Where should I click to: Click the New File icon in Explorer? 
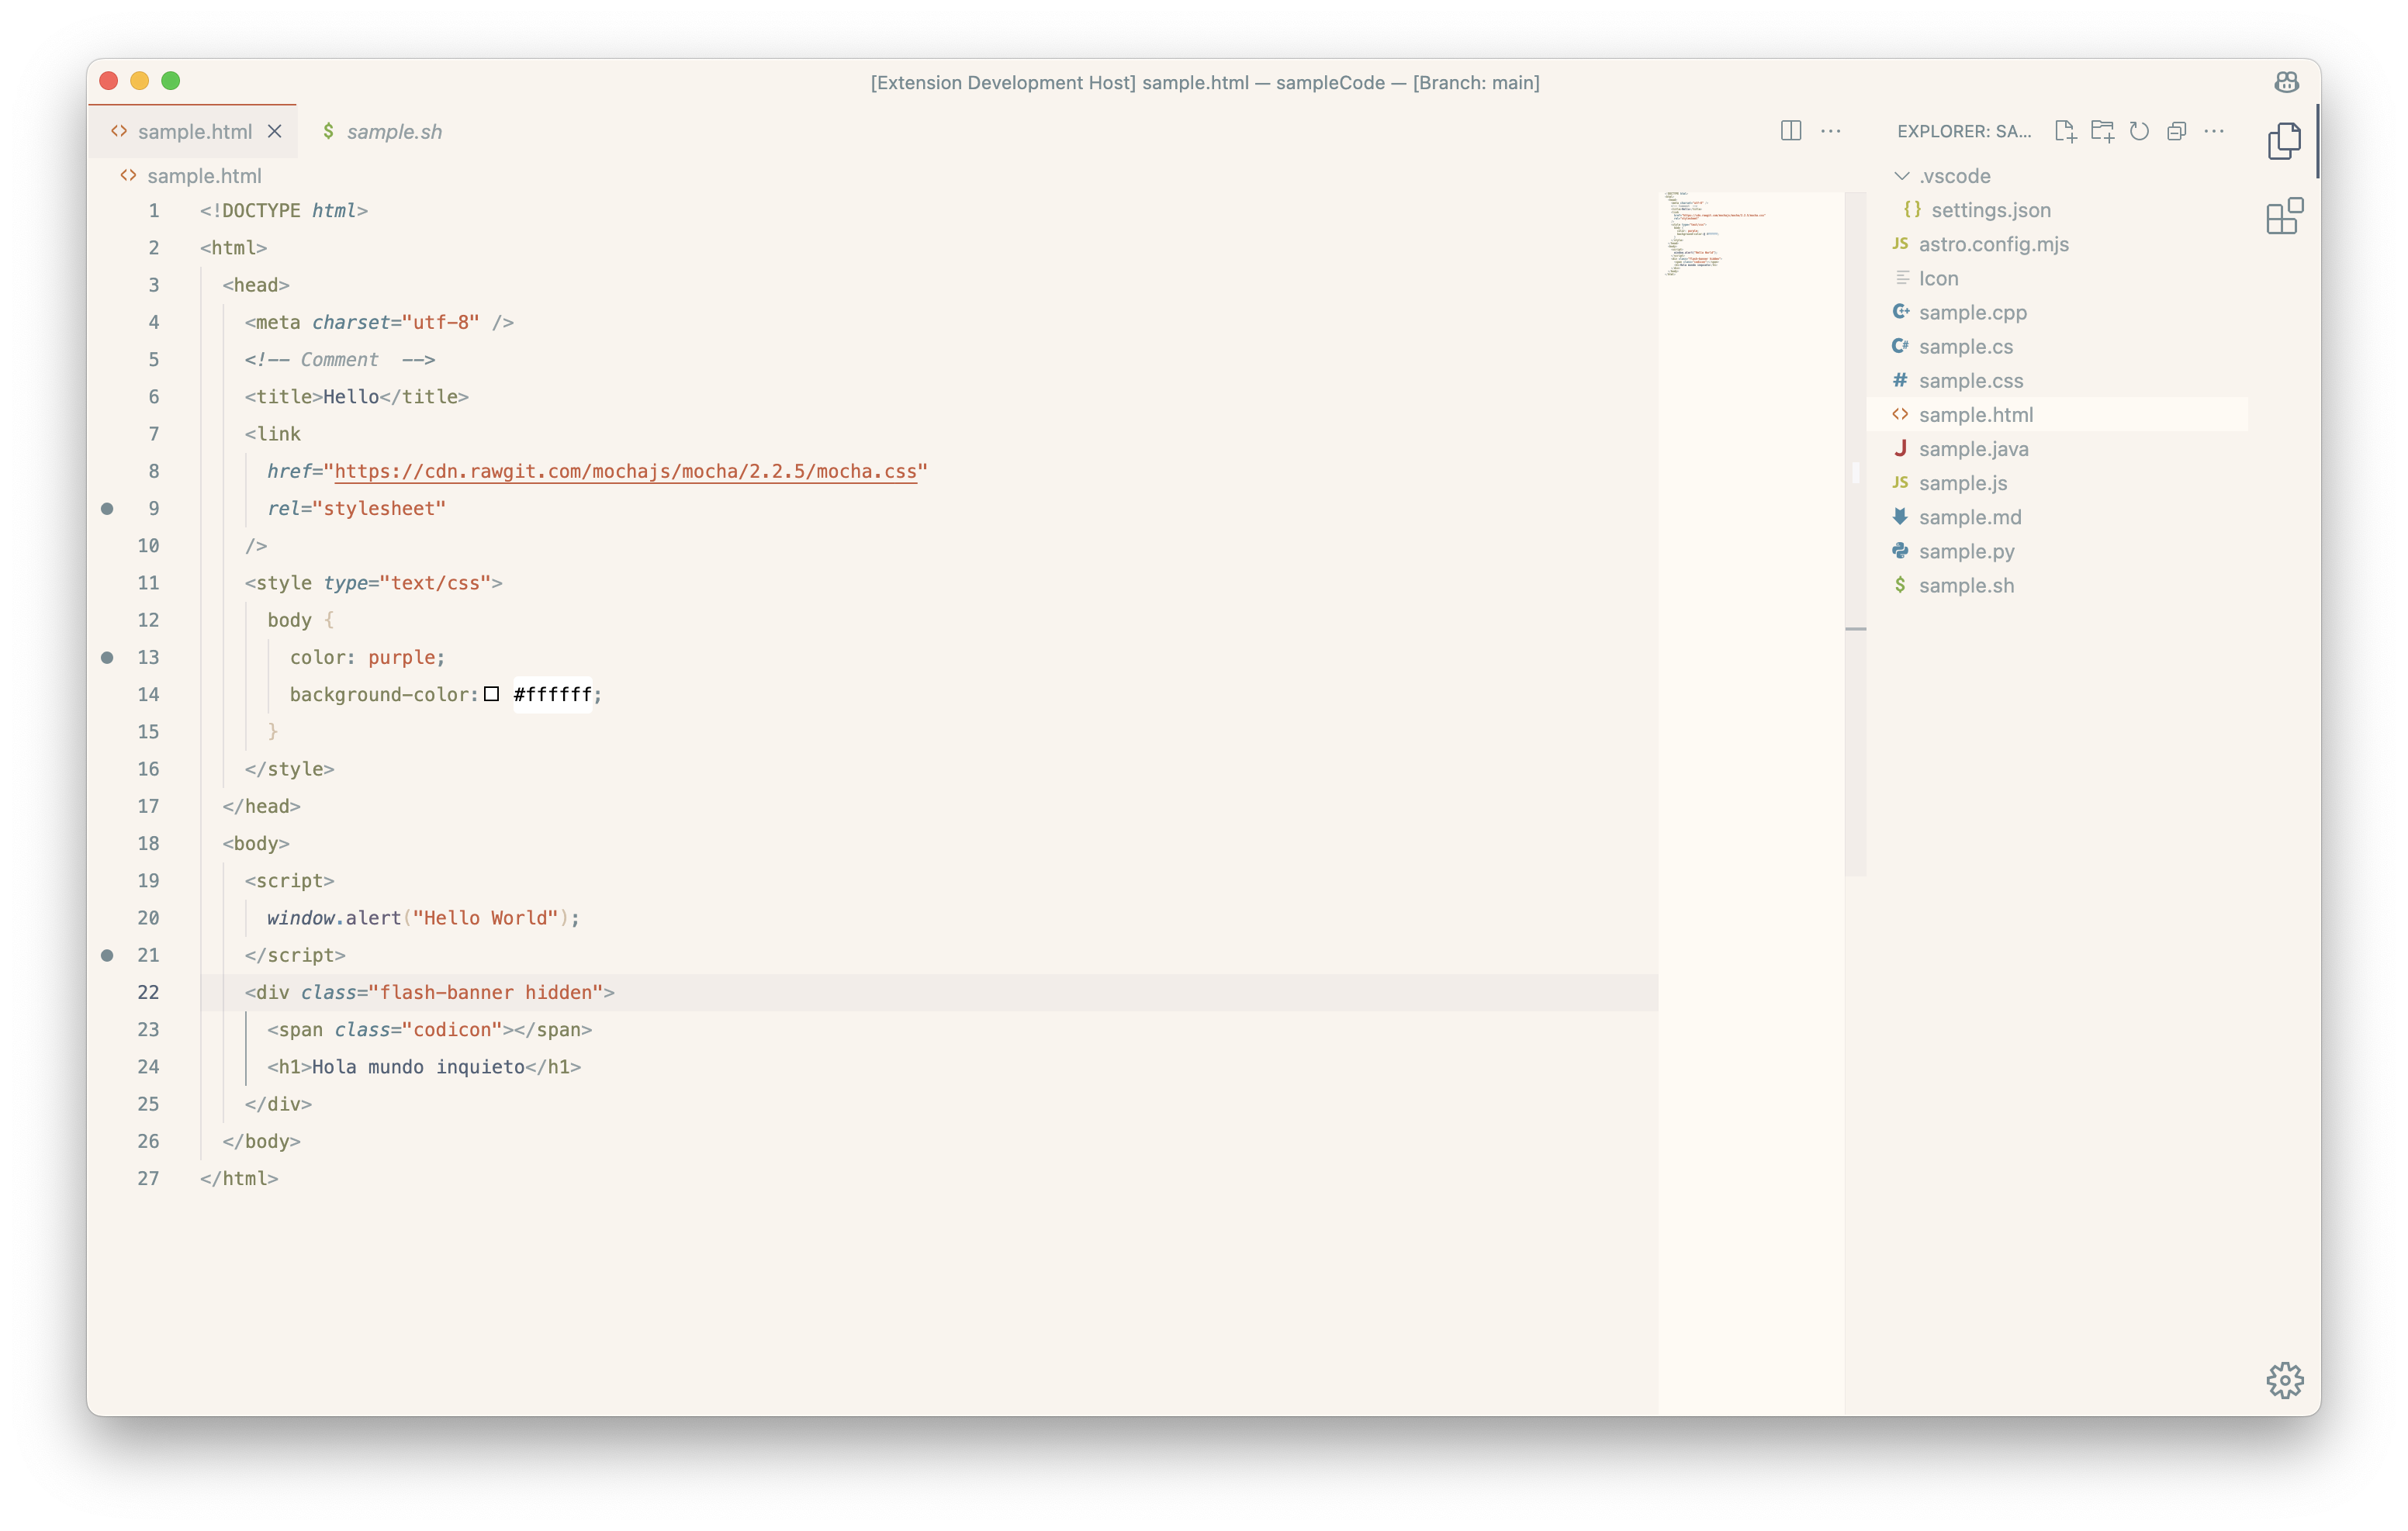[x=2064, y=131]
